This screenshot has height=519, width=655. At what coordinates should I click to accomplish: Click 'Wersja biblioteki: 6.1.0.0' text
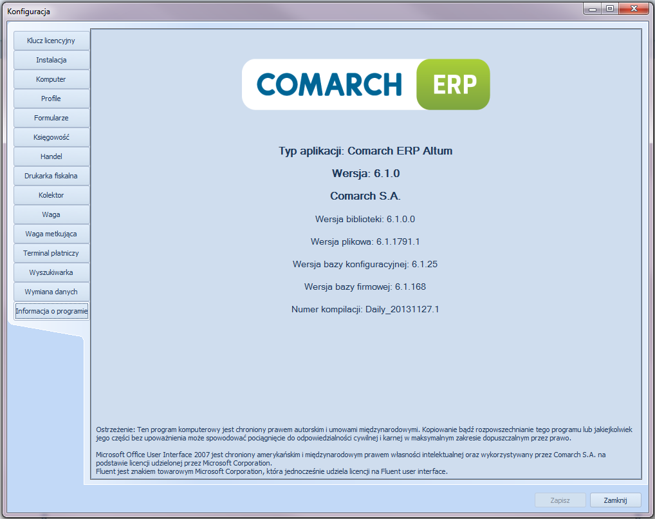click(x=365, y=219)
